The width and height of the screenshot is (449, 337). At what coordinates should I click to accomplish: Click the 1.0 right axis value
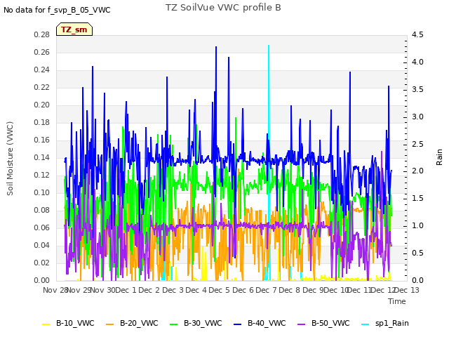tap(417, 226)
